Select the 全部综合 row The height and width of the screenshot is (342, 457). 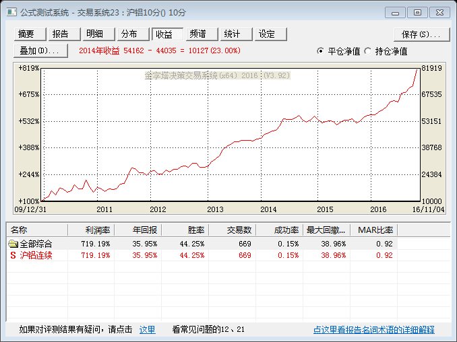pos(202,244)
